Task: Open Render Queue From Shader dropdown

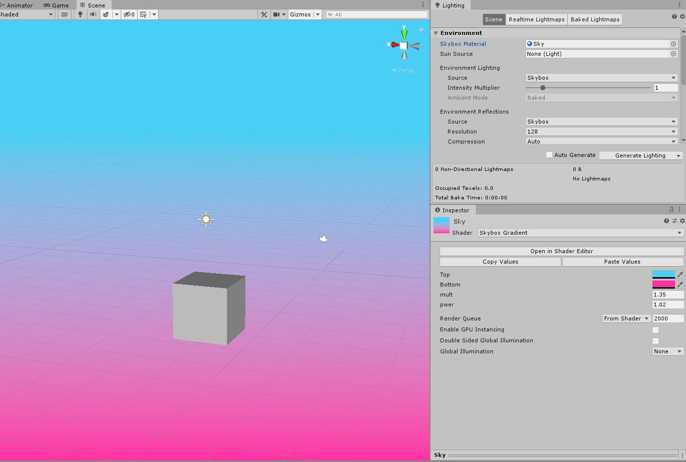Action: pos(627,318)
